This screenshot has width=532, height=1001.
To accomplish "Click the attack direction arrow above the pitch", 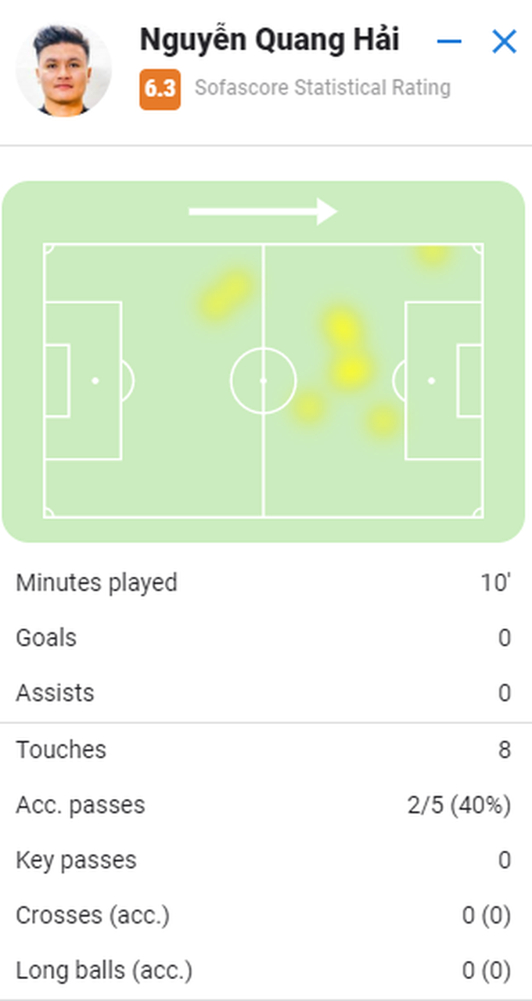I will point(263,211).
